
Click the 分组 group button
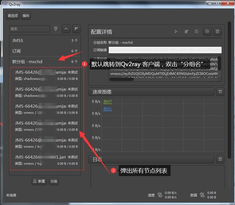(54, 181)
